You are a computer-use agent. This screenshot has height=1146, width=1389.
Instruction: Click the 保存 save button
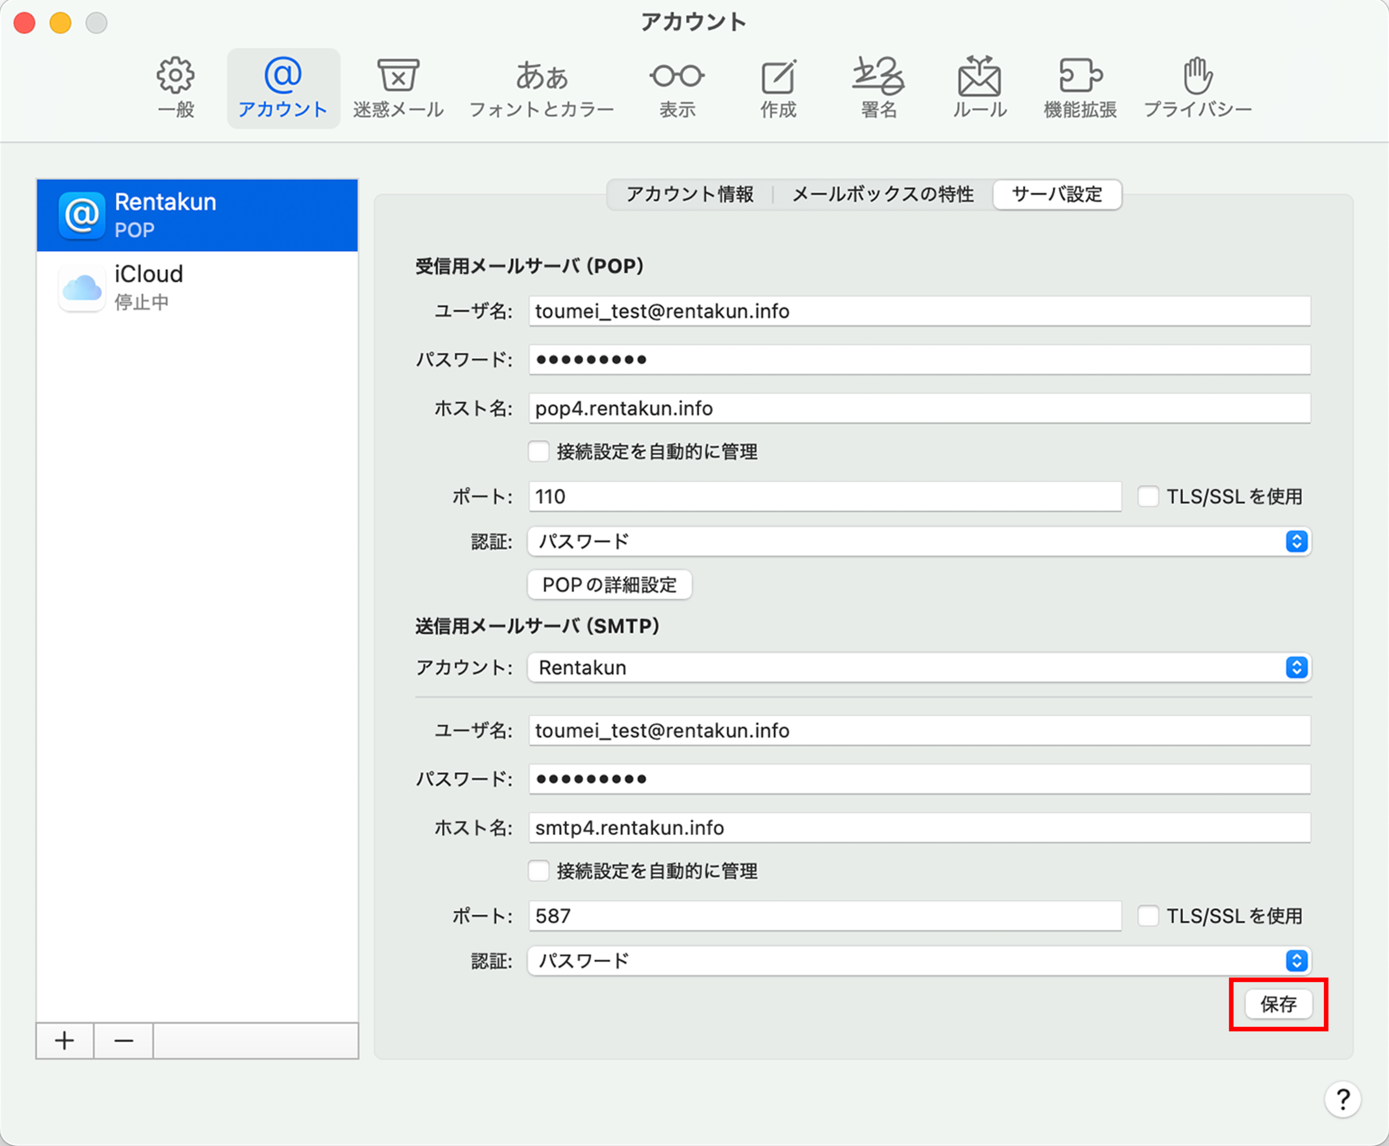point(1278,1004)
